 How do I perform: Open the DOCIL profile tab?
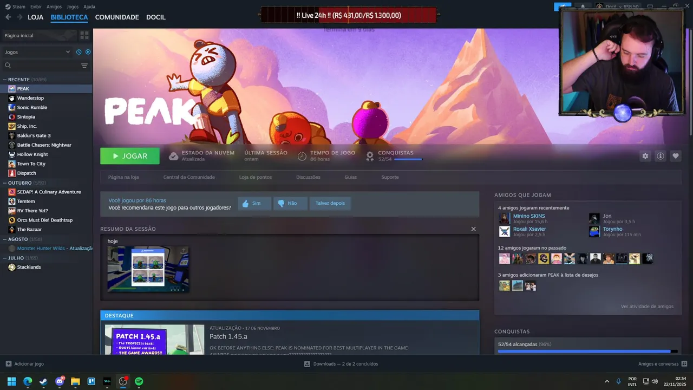pos(156,17)
